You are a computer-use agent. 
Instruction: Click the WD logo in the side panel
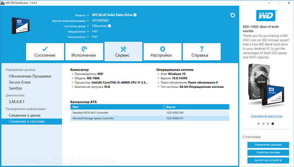coord(266,15)
